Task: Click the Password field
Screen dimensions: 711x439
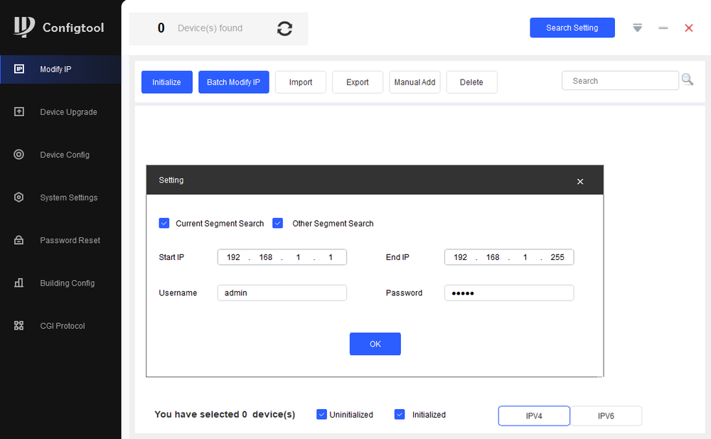Action: 509,293
